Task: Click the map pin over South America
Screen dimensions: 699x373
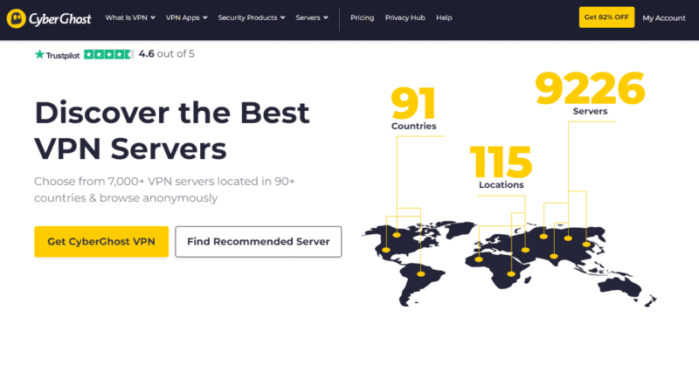Action: click(421, 274)
